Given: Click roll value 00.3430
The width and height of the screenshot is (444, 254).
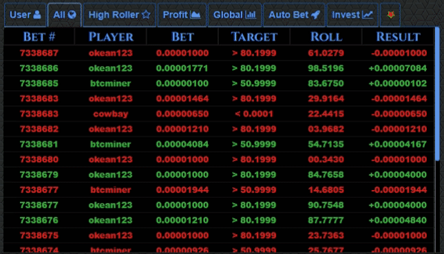Looking at the screenshot, I should point(326,160).
